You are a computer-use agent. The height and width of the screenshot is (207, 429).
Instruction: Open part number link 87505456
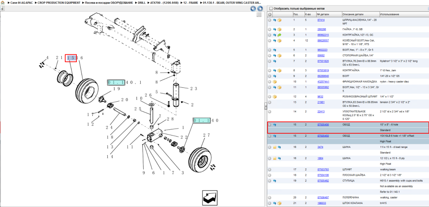click(x=323, y=125)
